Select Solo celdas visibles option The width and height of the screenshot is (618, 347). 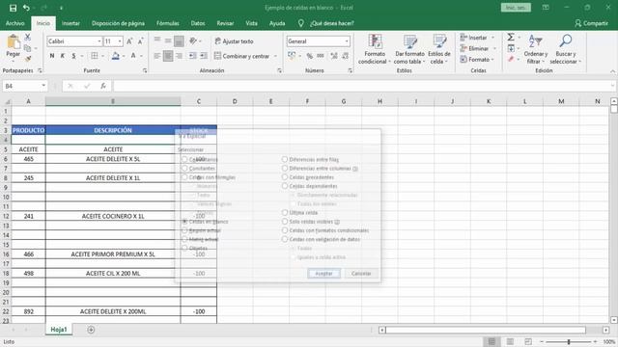(311, 222)
